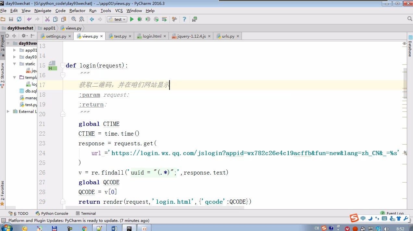This screenshot has width=413, height=231.
Task: Click the last toolbar icon after Help
Action: click(x=194, y=19)
